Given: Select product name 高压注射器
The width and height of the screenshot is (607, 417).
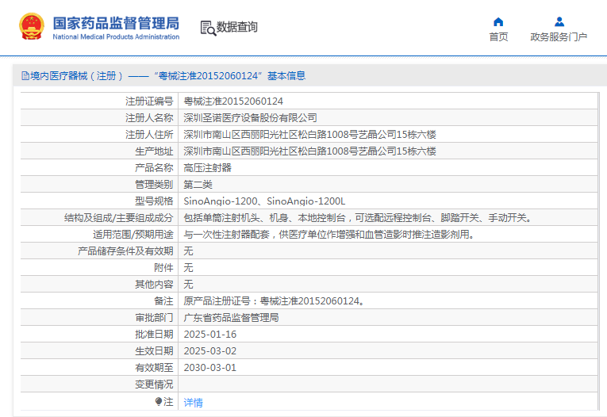Looking at the screenshot, I should pyautogui.click(x=208, y=168).
